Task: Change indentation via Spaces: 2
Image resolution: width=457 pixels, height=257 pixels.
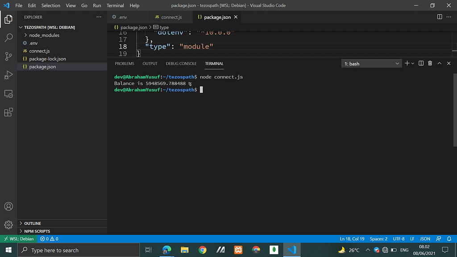Action: click(x=378, y=239)
